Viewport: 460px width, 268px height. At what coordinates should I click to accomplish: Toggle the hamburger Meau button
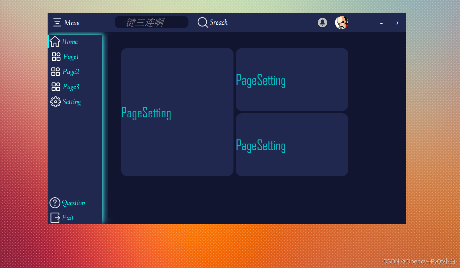coord(57,23)
